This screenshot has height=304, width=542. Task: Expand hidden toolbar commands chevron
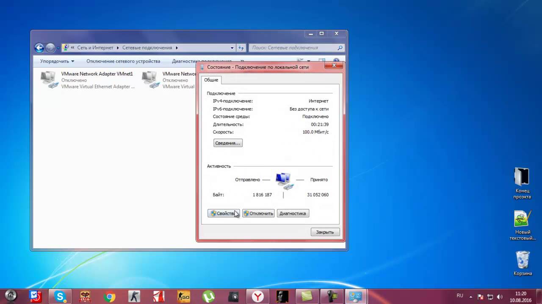[x=242, y=61]
